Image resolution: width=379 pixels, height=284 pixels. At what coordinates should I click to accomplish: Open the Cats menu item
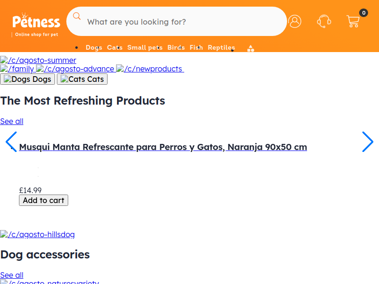click(x=115, y=48)
